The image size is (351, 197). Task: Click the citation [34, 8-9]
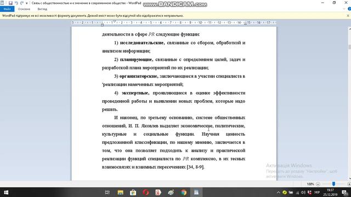(195, 167)
